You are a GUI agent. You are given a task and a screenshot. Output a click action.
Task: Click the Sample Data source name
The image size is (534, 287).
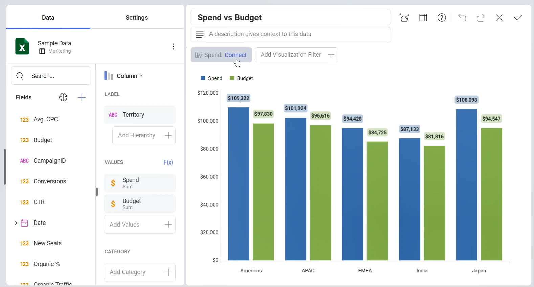point(54,43)
